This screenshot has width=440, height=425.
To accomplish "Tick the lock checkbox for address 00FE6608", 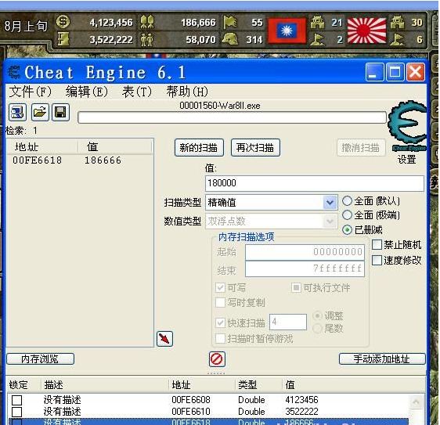I will tap(17, 400).
